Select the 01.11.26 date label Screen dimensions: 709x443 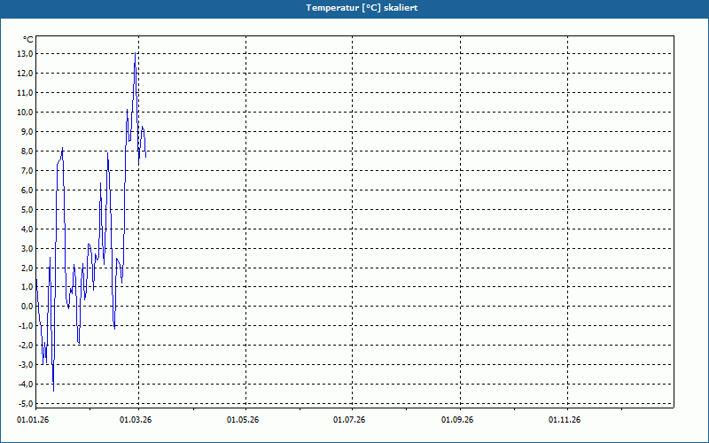point(565,419)
